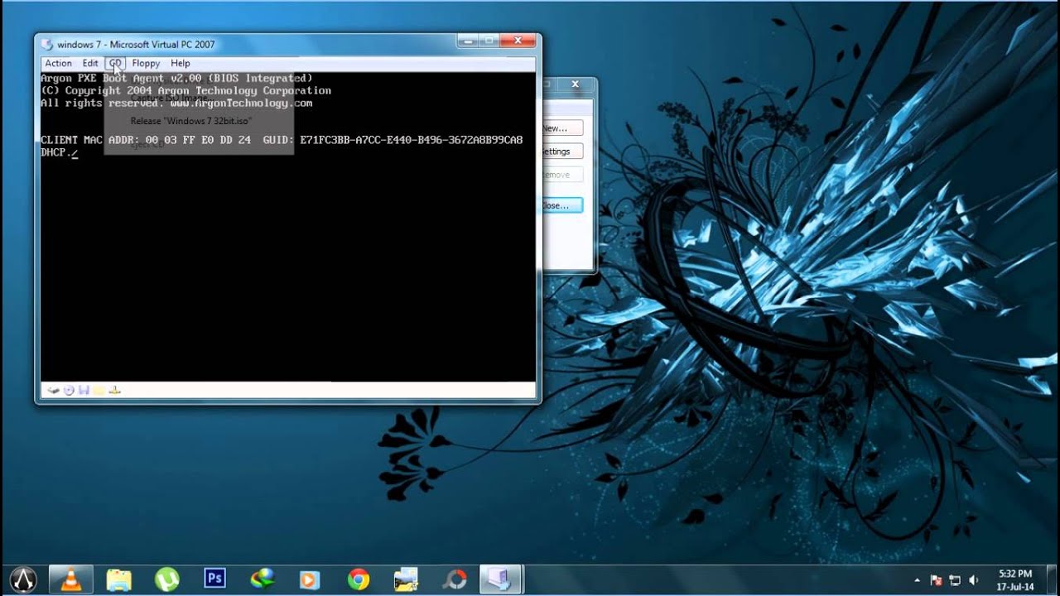Open Windows Explorer from taskbar
This screenshot has height=596, width=1060.
coord(119,579)
